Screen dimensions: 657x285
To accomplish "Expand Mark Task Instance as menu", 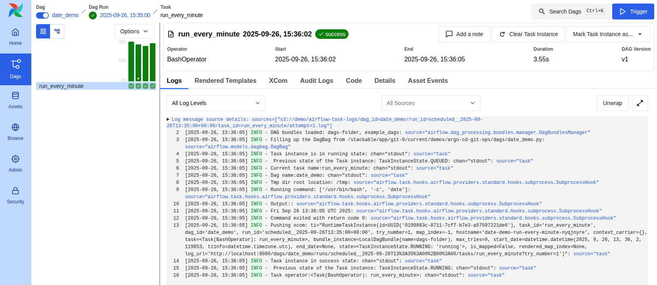I will click(608, 34).
